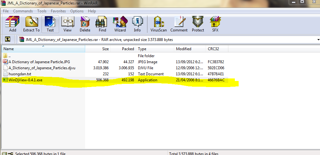Click the WinRAR title bar app icon
Image resolution: width=320 pixels, height=155 pixels.
(3, 3)
